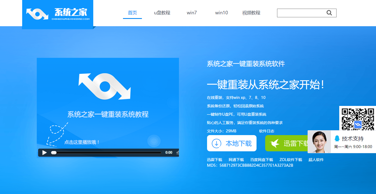The height and width of the screenshot is (194, 376).
Task: Click the Thunder bird icon in 迅雷下载 button
Action: coord(274,143)
